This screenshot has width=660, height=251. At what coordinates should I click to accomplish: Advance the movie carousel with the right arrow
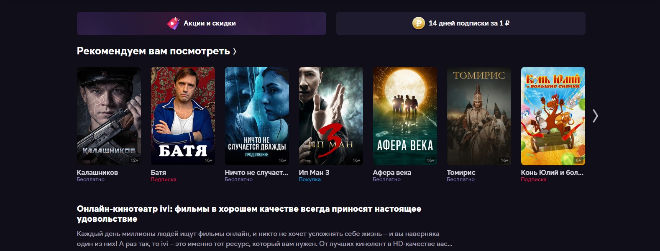point(595,116)
